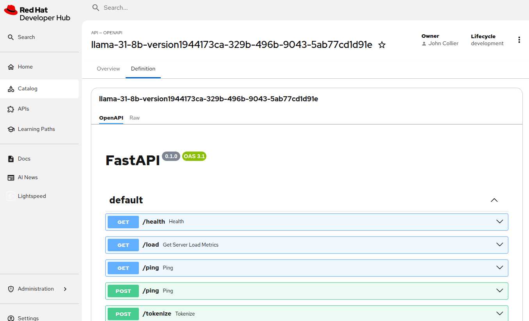529x321 pixels.
Task: Click the John Collier owner link
Action: tap(443, 44)
